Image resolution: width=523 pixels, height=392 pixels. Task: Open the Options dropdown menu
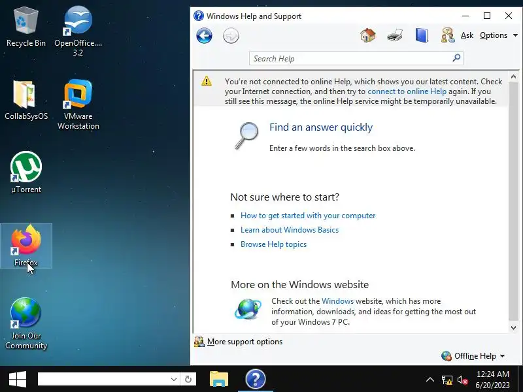click(498, 35)
